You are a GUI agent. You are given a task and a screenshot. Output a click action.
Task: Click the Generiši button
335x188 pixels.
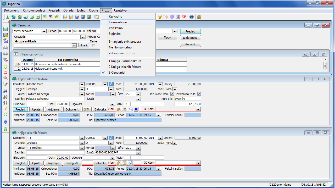(190, 44)
